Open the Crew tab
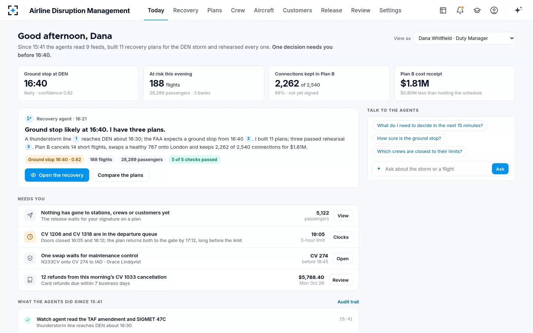This screenshot has height=333, width=533. [x=238, y=10]
